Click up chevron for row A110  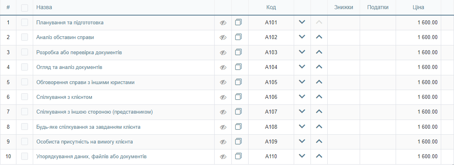[x=319, y=156]
